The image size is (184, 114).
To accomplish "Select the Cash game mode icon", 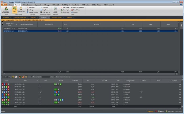I will point(15,10).
